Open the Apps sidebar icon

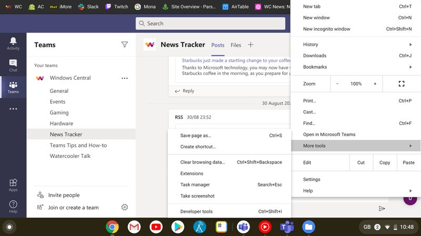click(13, 185)
